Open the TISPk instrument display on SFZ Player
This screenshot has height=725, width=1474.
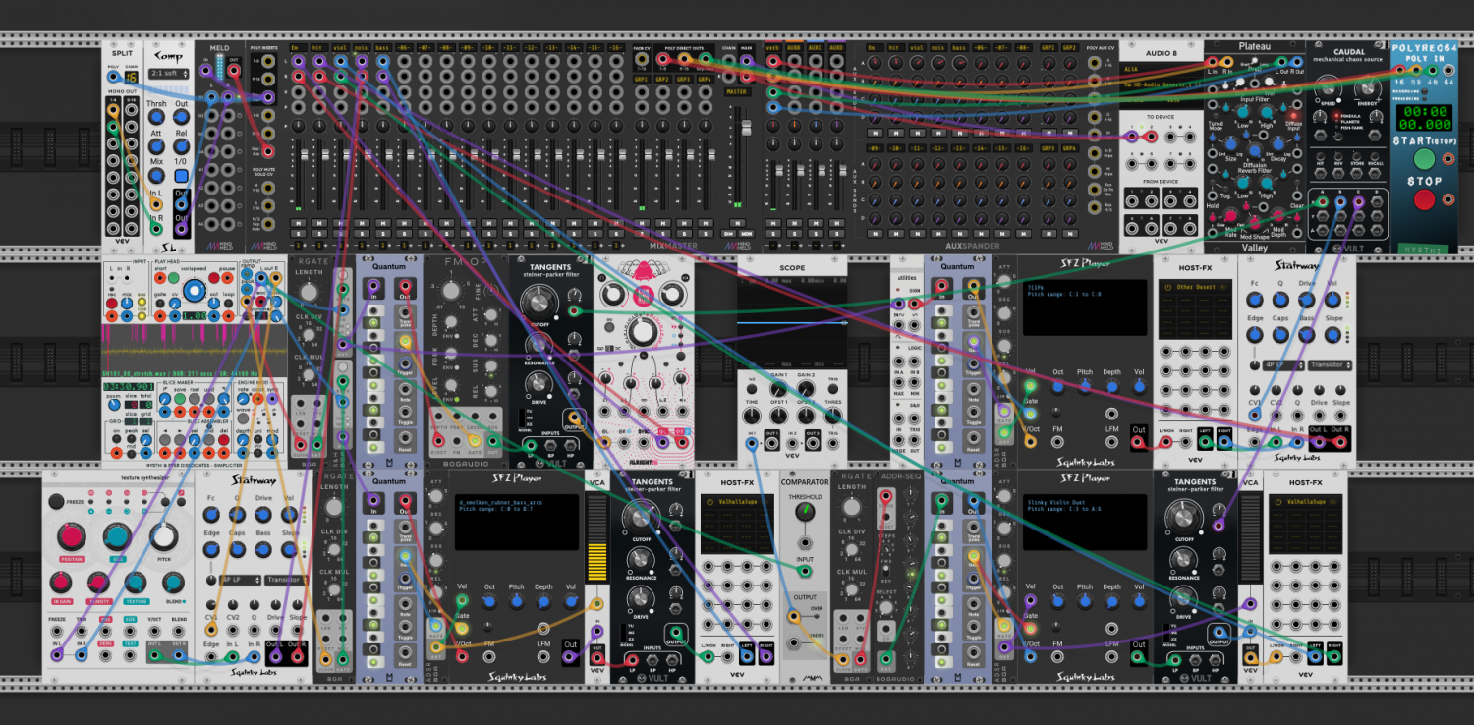click(x=1085, y=306)
